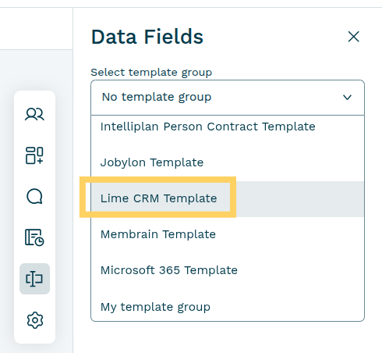Click empty area right of Jobylon Template row

tap(283, 162)
